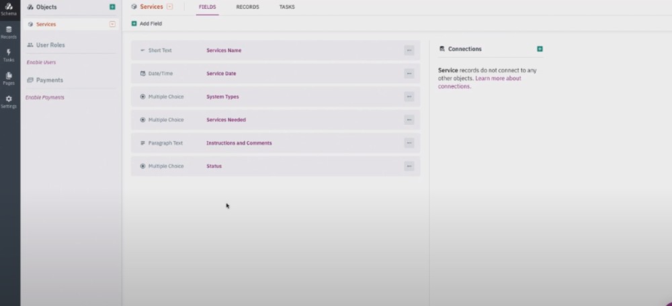The image size is (672, 306).
Task: Select the Fields tab
Action: tap(207, 7)
